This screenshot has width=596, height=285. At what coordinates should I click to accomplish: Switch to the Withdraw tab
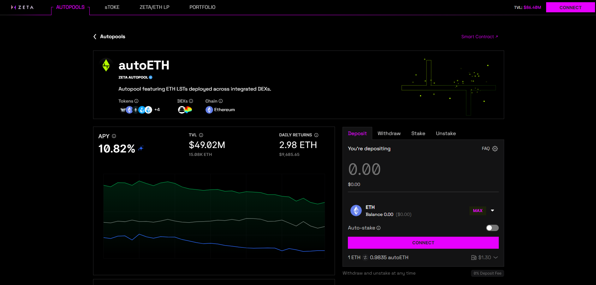click(x=389, y=134)
